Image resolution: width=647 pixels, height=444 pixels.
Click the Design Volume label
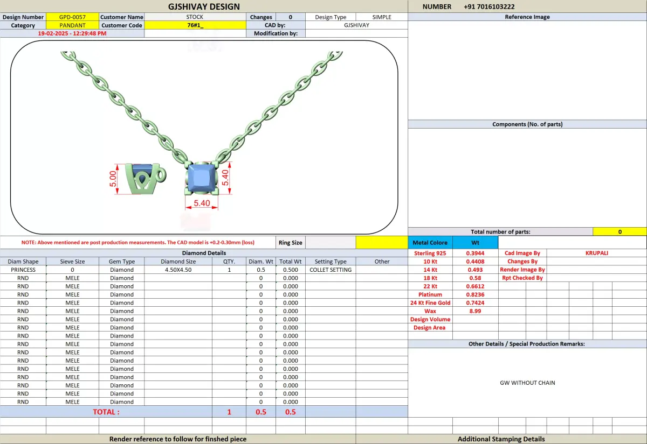click(430, 319)
